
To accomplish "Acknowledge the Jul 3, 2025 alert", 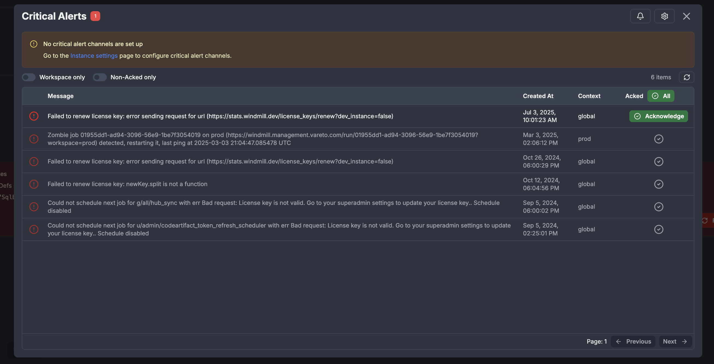I will coord(658,116).
